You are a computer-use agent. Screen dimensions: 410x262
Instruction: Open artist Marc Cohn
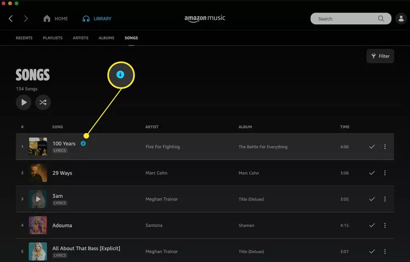pos(157,173)
